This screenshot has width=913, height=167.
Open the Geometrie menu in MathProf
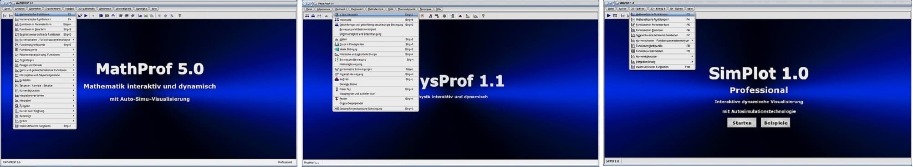pos(35,9)
